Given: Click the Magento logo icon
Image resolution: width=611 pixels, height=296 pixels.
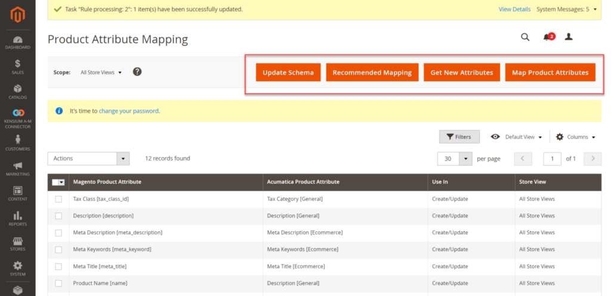Looking at the screenshot, I should pyautogui.click(x=17, y=15).
